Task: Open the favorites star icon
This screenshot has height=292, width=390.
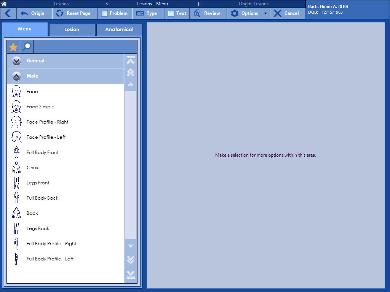Action: pyautogui.click(x=13, y=47)
